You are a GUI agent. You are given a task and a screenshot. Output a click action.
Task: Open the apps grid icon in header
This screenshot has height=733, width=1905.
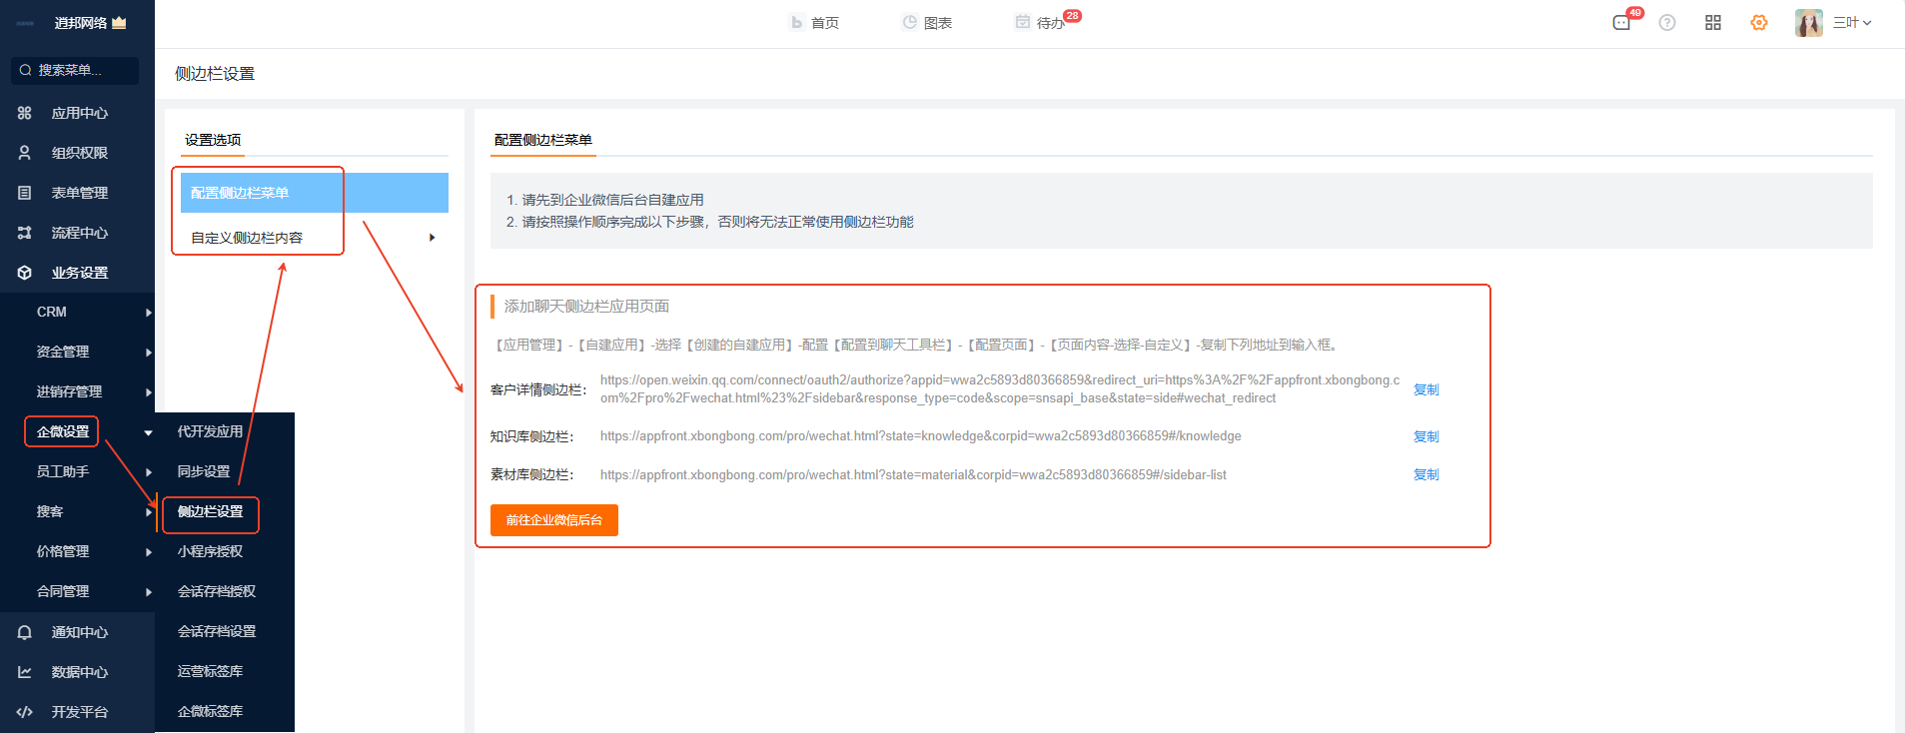click(1713, 23)
